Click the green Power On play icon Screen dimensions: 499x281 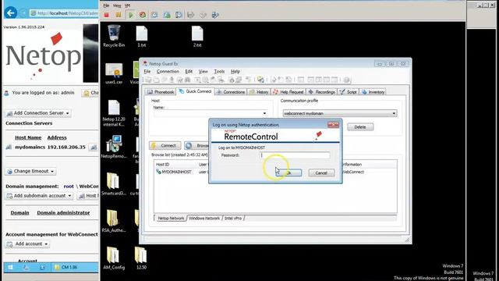click(x=130, y=15)
